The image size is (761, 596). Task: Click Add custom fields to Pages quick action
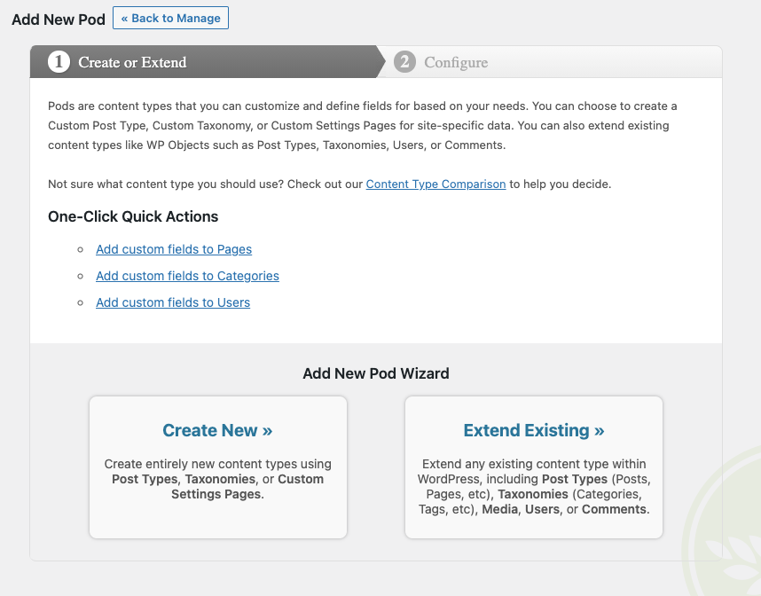pyautogui.click(x=173, y=249)
